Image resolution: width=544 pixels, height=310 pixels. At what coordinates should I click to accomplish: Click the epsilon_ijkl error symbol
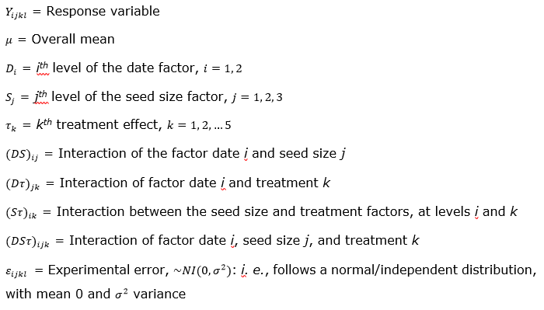click(x=16, y=271)
